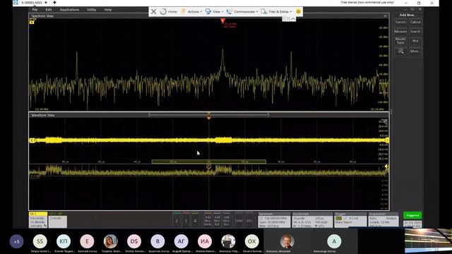The height and width of the screenshot is (254, 452).
Task: Add a Results Table
Action: coord(400,41)
